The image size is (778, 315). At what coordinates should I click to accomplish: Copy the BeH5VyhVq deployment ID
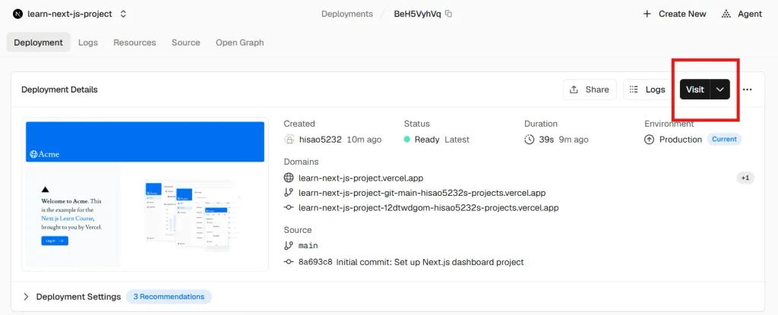(448, 14)
